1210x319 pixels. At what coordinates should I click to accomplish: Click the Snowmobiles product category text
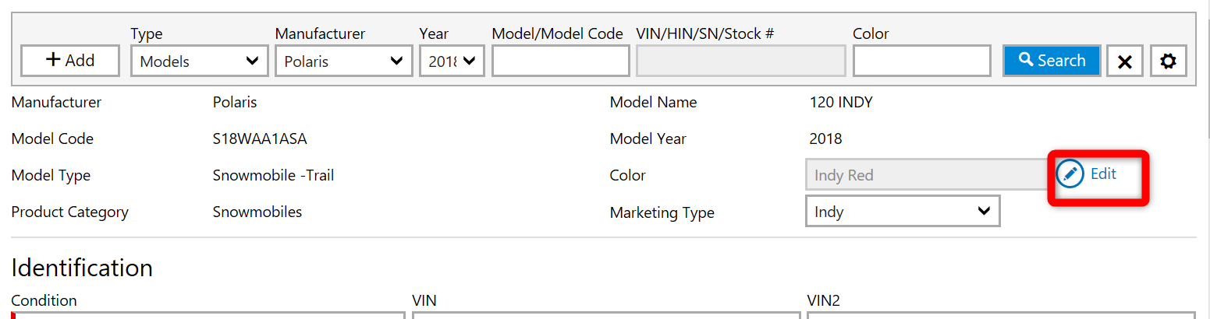[257, 212]
